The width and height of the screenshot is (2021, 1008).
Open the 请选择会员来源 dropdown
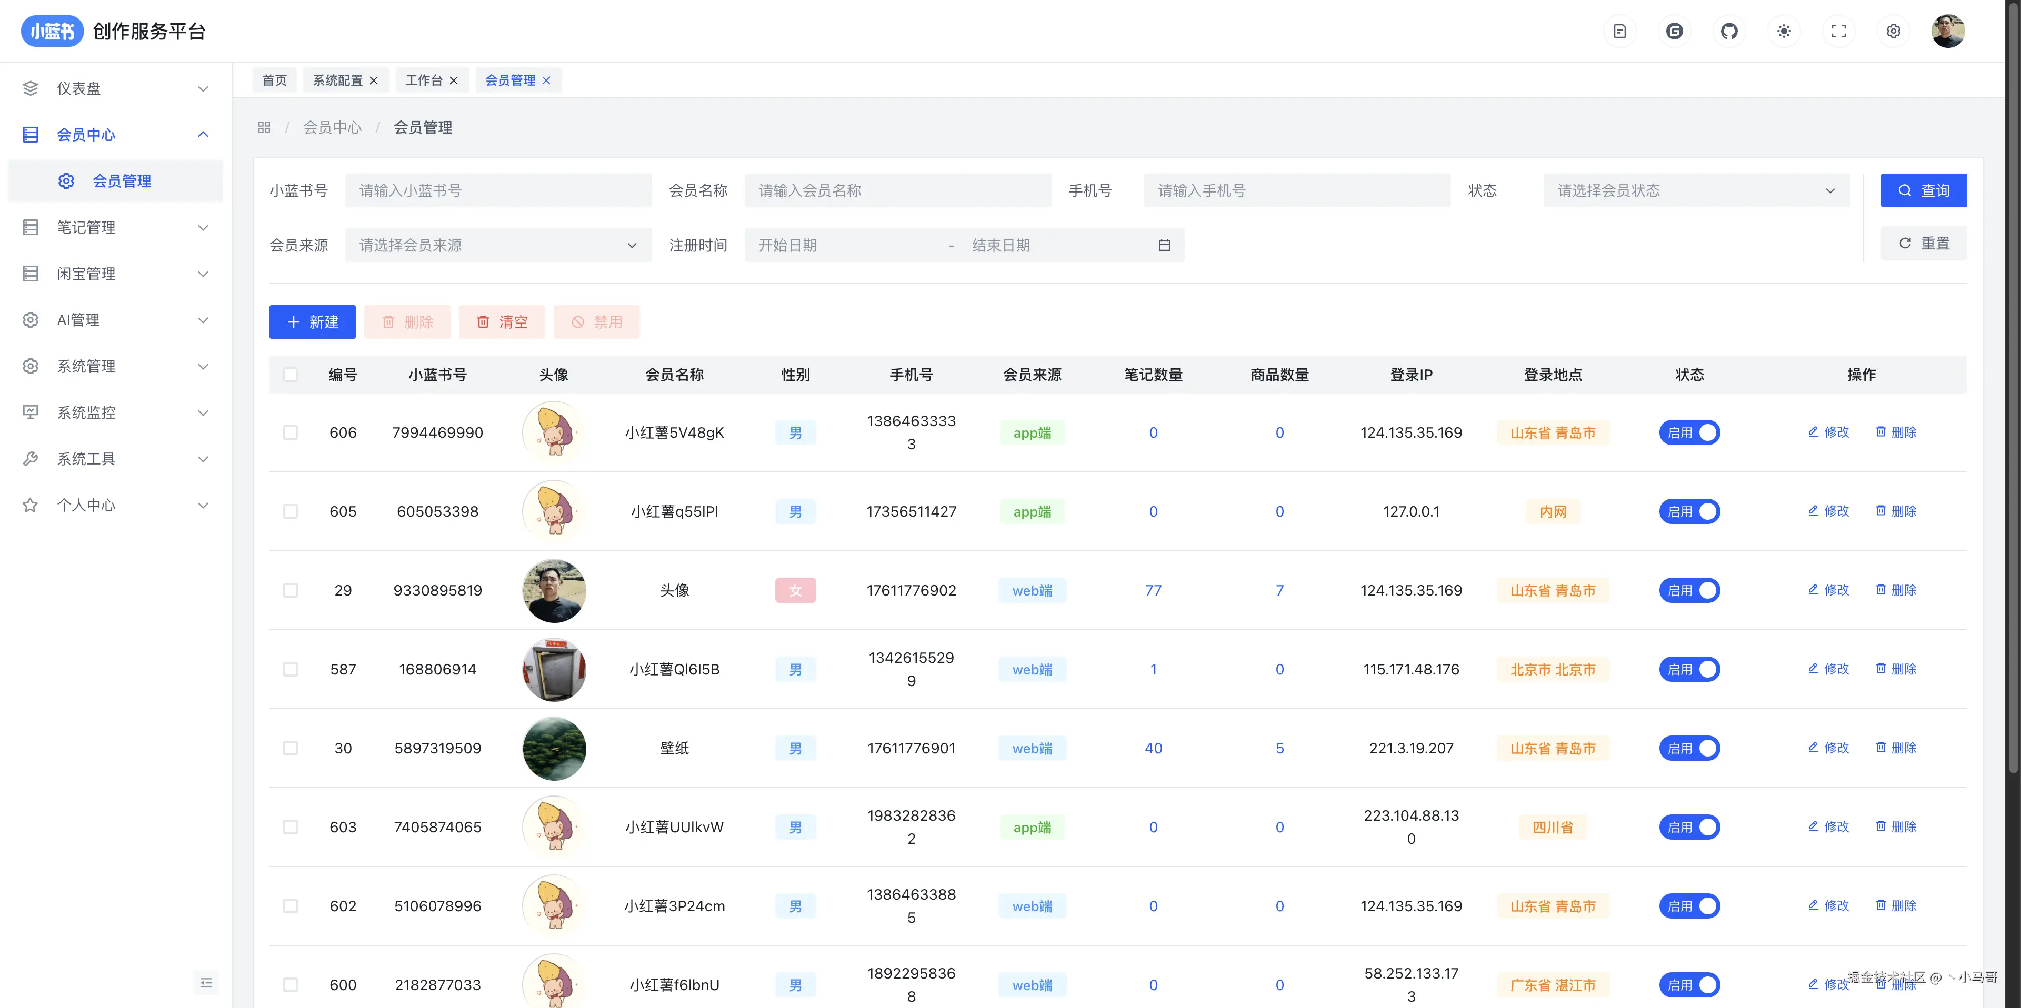click(x=497, y=246)
